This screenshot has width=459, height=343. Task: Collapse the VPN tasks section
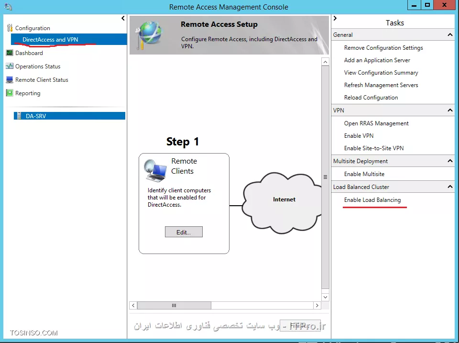point(450,111)
